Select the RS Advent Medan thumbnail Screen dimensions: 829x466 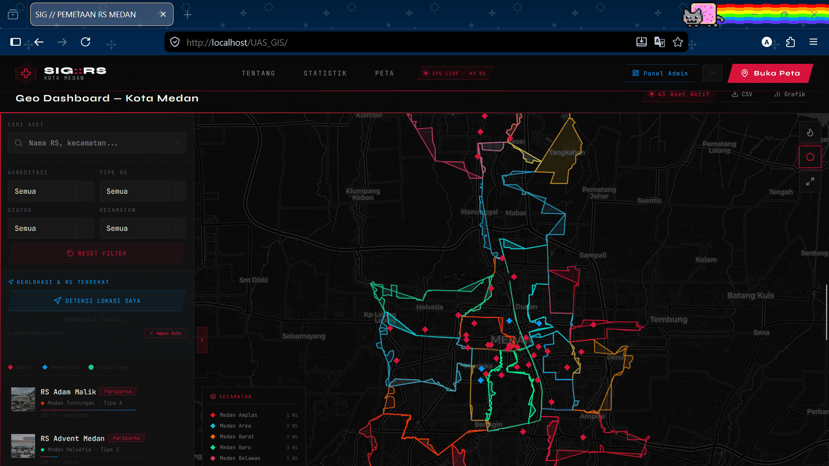[23, 446]
